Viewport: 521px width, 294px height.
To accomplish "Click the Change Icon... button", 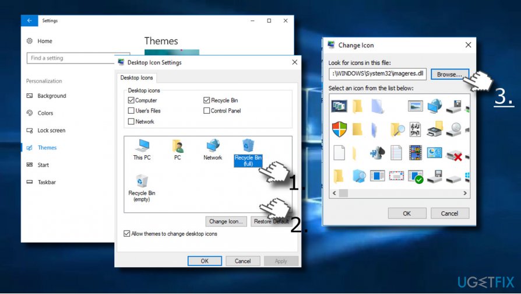I will 226,221.
